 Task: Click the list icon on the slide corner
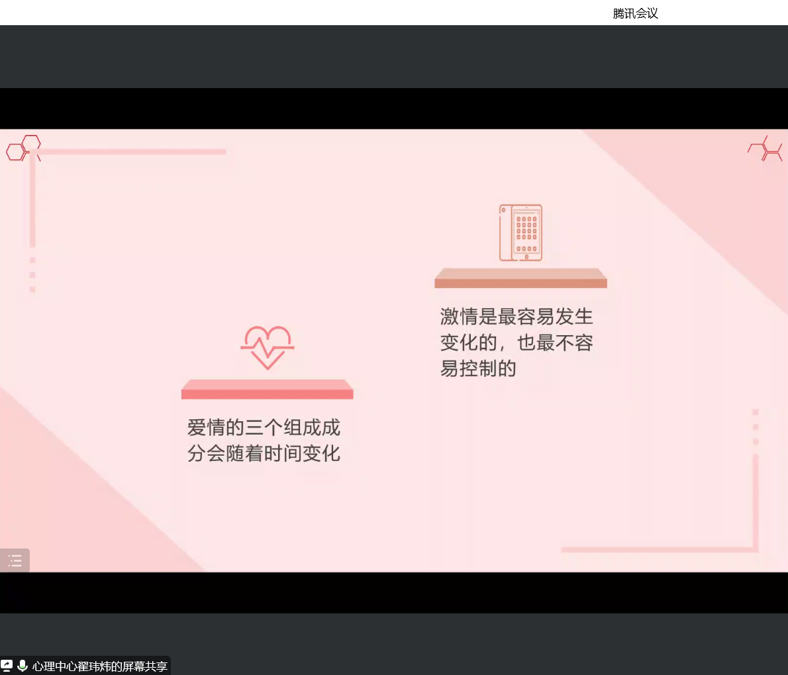click(x=15, y=561)
